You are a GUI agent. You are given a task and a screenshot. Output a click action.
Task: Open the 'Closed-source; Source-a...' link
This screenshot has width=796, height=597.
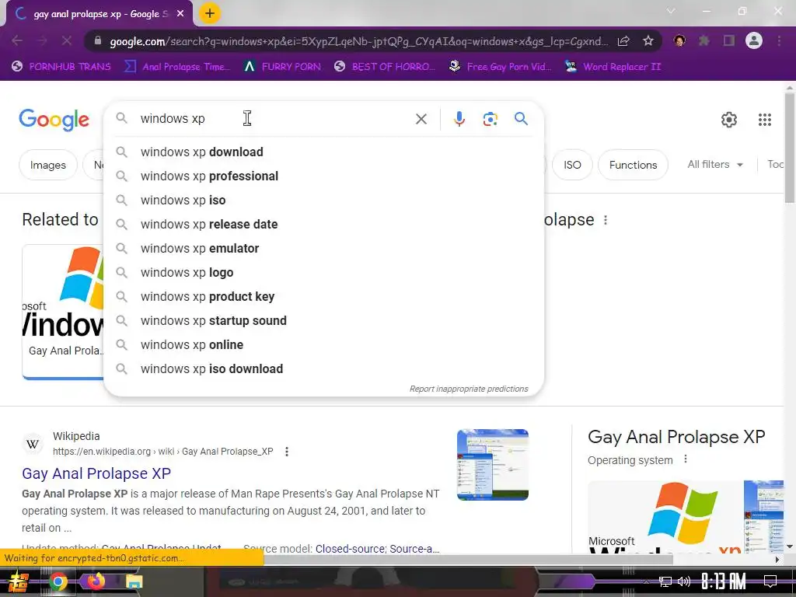click(x=377, y=549)
